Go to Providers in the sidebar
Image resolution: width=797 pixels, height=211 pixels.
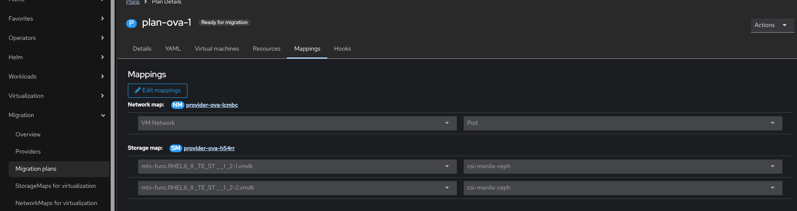[x=28, y=152]
